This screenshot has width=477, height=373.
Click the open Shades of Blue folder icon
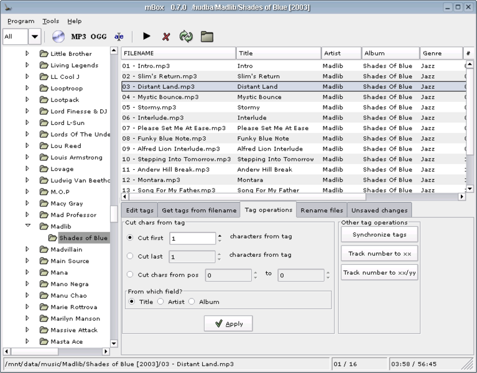[x=53, y=237]
